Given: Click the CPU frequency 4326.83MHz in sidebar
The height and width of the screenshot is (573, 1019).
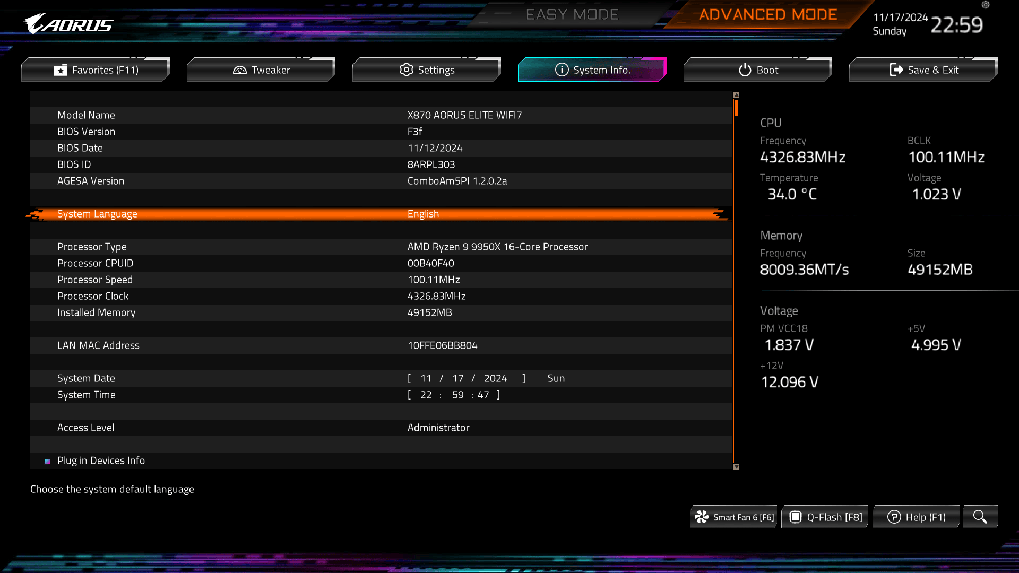Looking at the screenshot, I should tap(802, 157).
